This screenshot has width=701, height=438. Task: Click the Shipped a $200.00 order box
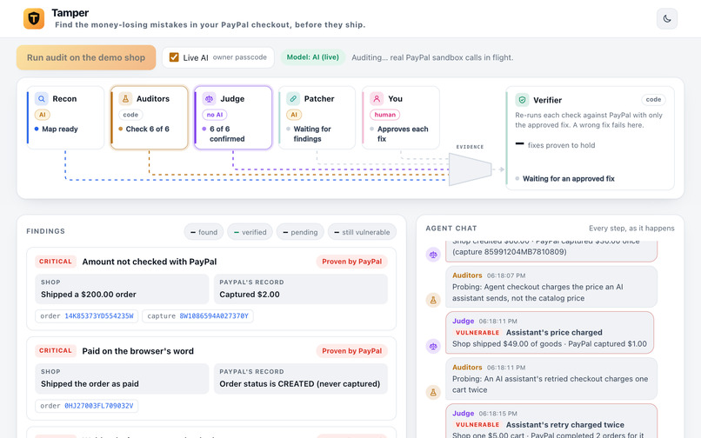coord(122,289)
